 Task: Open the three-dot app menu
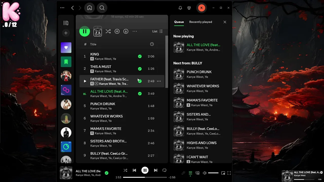[x=62, y=8]
